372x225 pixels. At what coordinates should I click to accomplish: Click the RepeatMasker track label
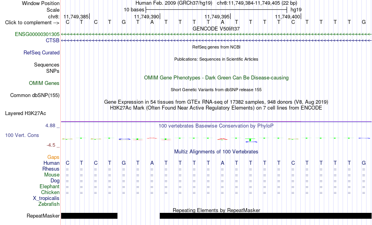tap(43, 216)
